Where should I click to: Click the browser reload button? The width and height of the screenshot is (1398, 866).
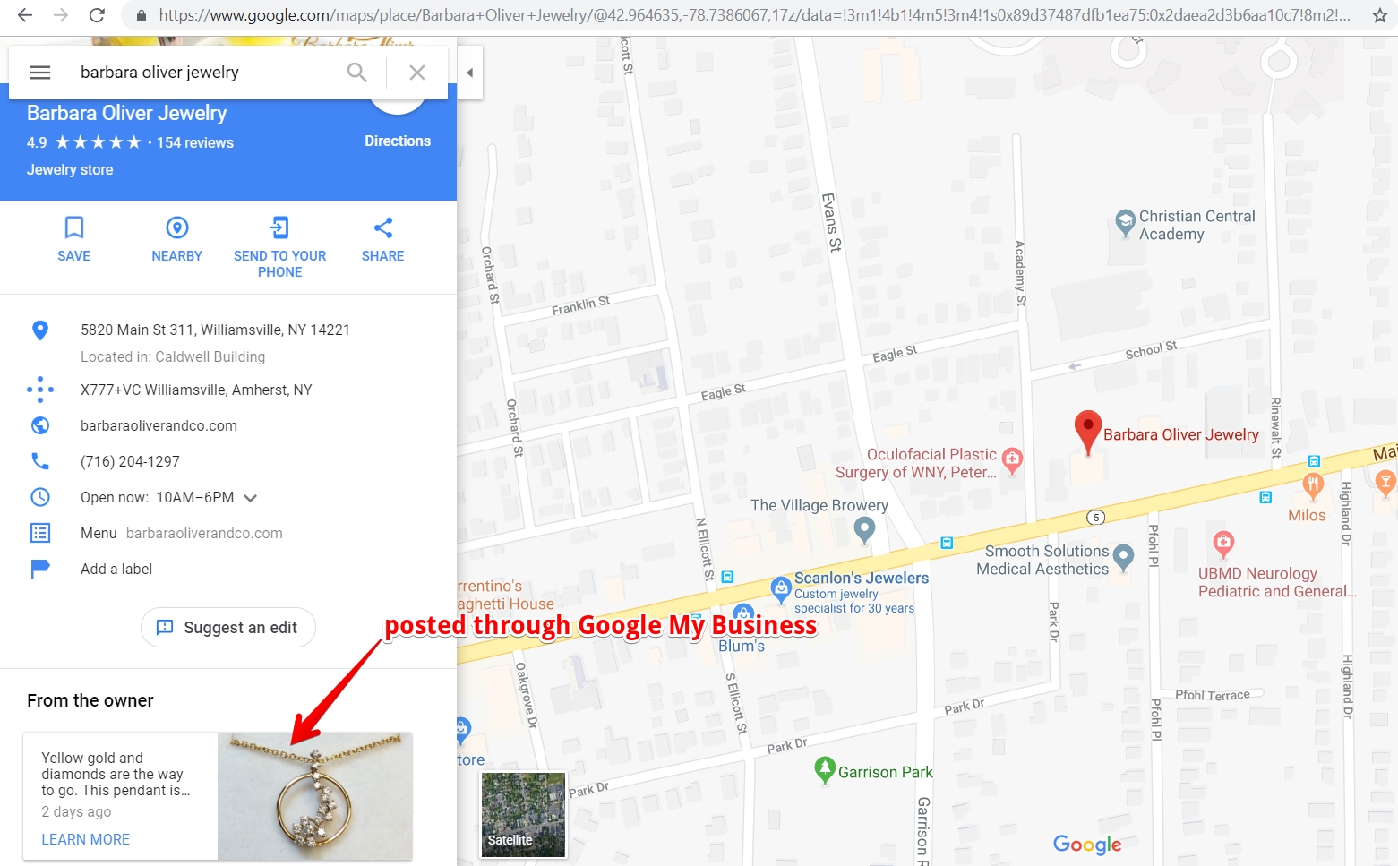tap(97, 15)
